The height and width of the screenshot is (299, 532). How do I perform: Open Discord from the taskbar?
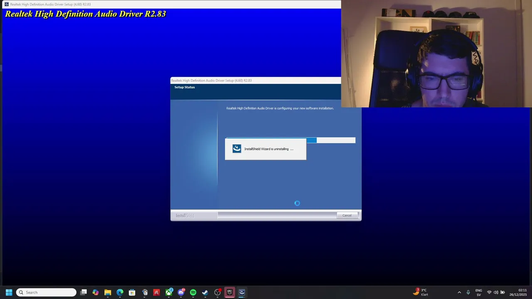point(181,292)
